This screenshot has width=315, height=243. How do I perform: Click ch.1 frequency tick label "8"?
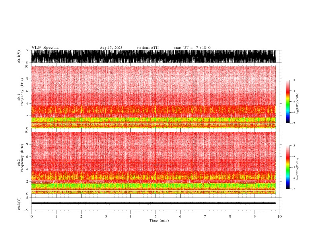point(27,79)
